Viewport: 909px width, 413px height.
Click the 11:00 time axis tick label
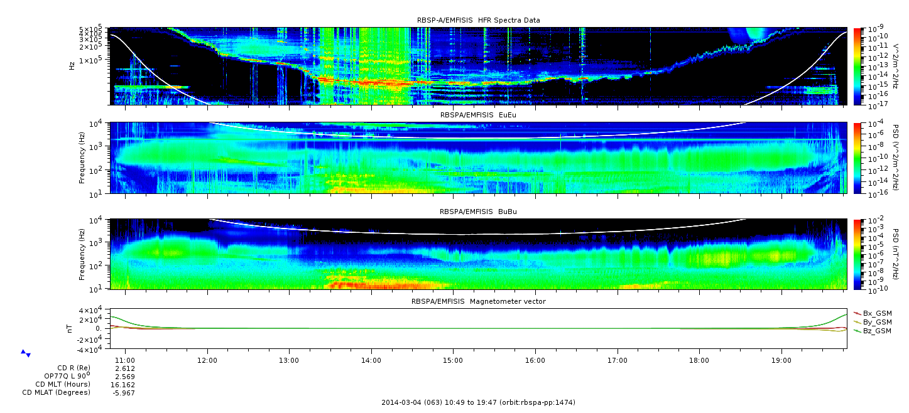tap(126, 361)
